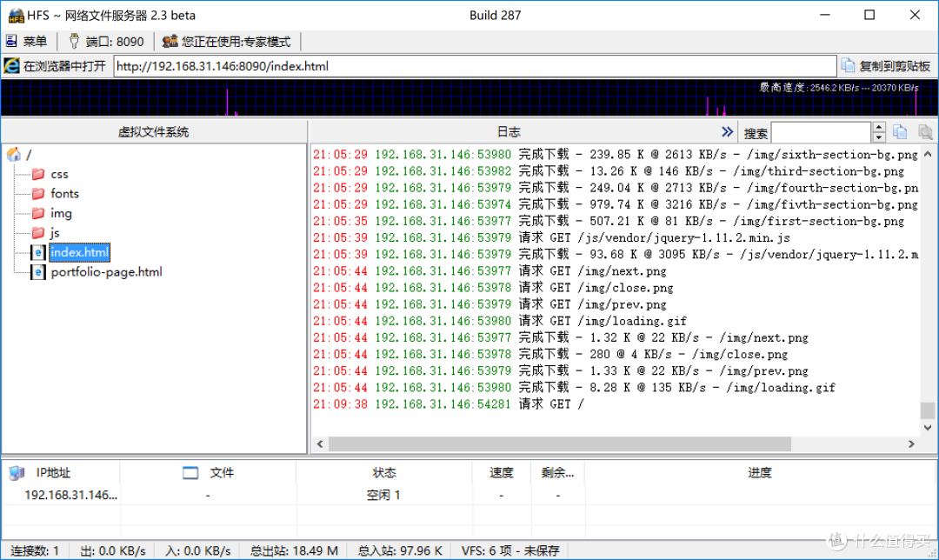Click the 剩余... column header
Image resolution: width=939 pixels, height=560 pixels.
(x=557, y=472)
